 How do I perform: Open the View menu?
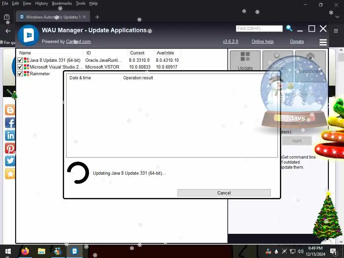27,3
